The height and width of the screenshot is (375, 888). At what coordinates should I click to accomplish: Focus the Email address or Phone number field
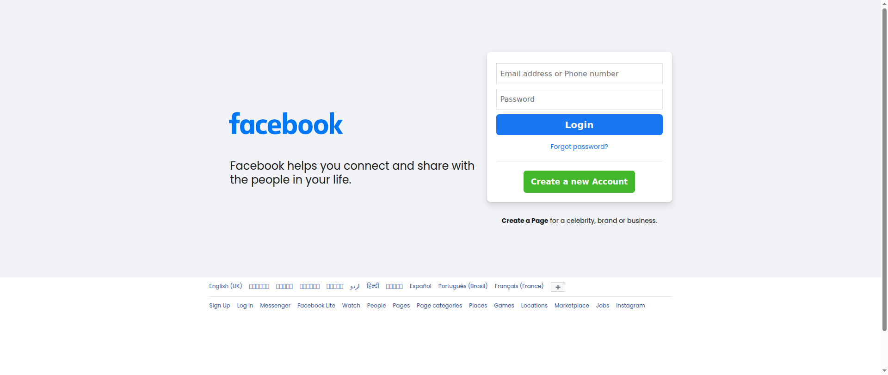579,74
